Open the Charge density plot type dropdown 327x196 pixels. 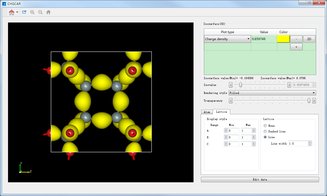coord(227,39)
